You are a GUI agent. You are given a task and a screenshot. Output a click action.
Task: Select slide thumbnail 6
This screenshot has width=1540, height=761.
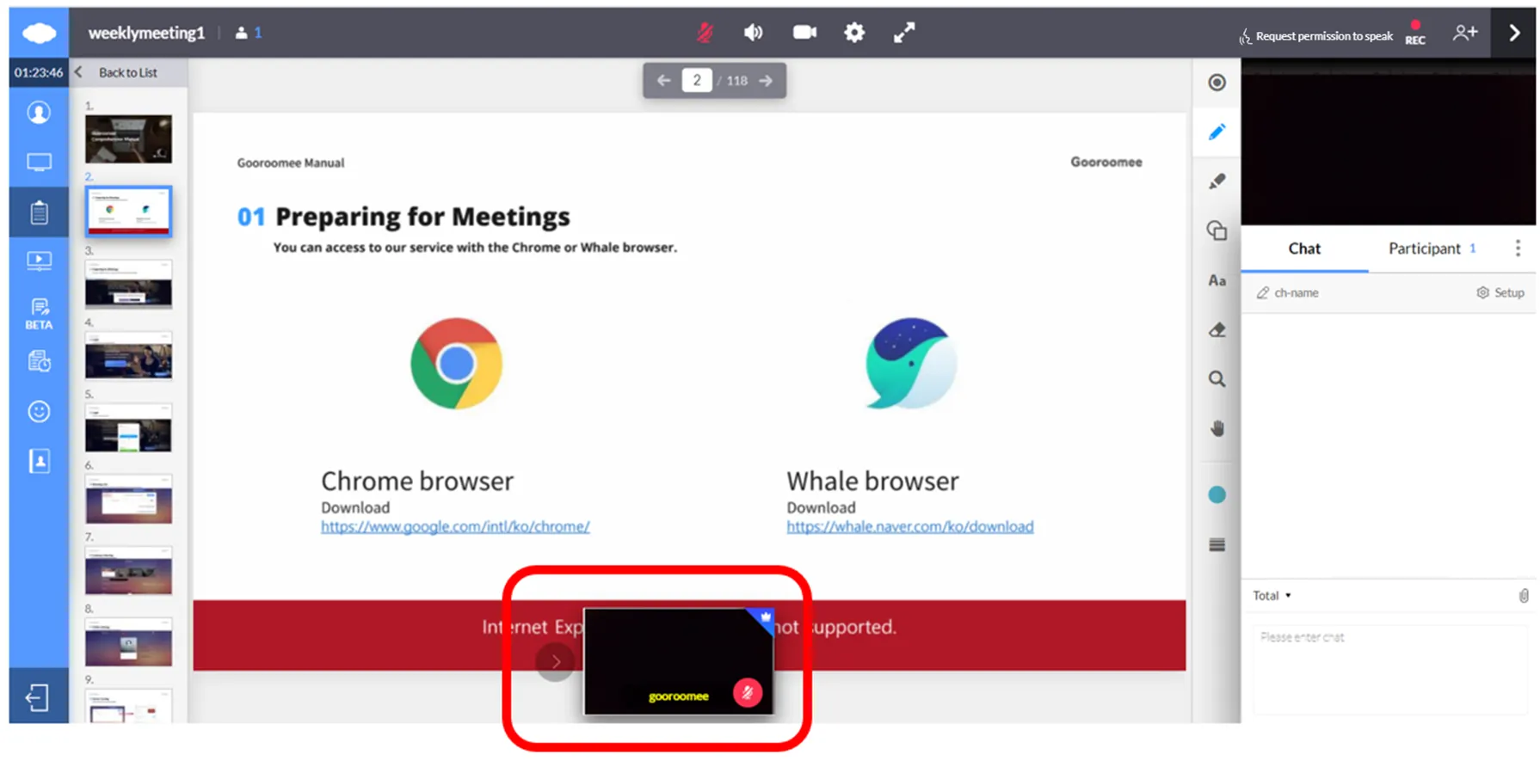pos(128,499)
